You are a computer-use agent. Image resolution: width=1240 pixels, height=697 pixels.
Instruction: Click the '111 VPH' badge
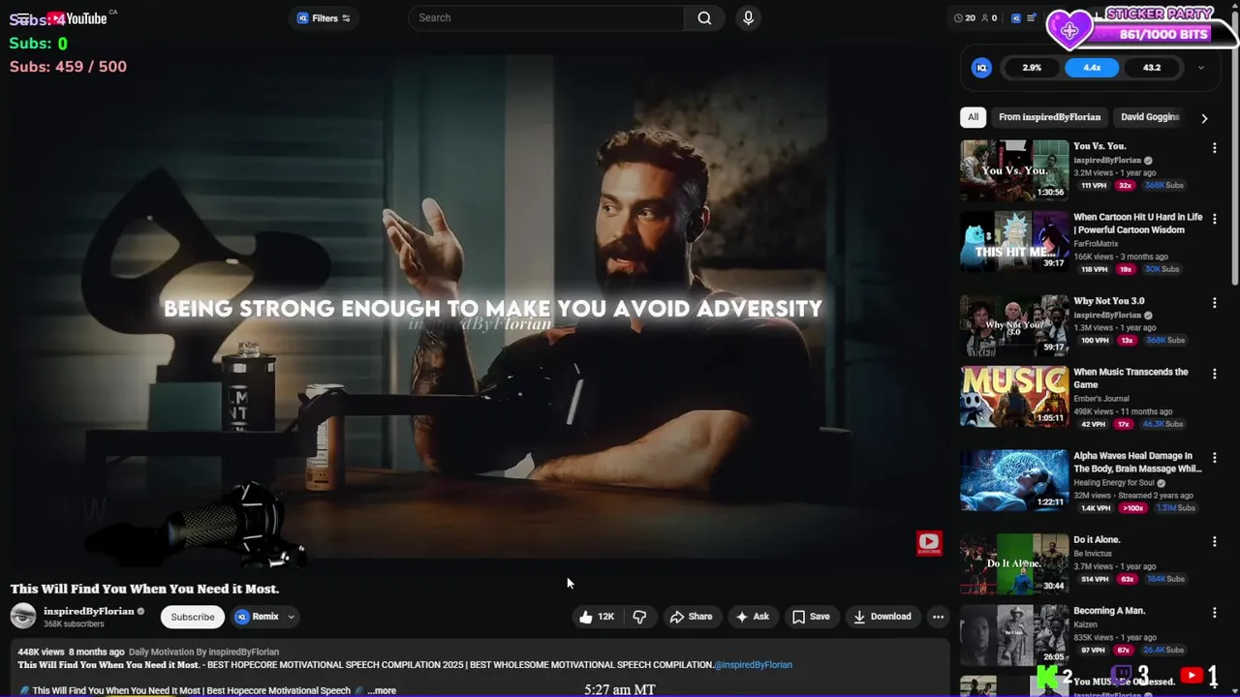[1094, 186]
